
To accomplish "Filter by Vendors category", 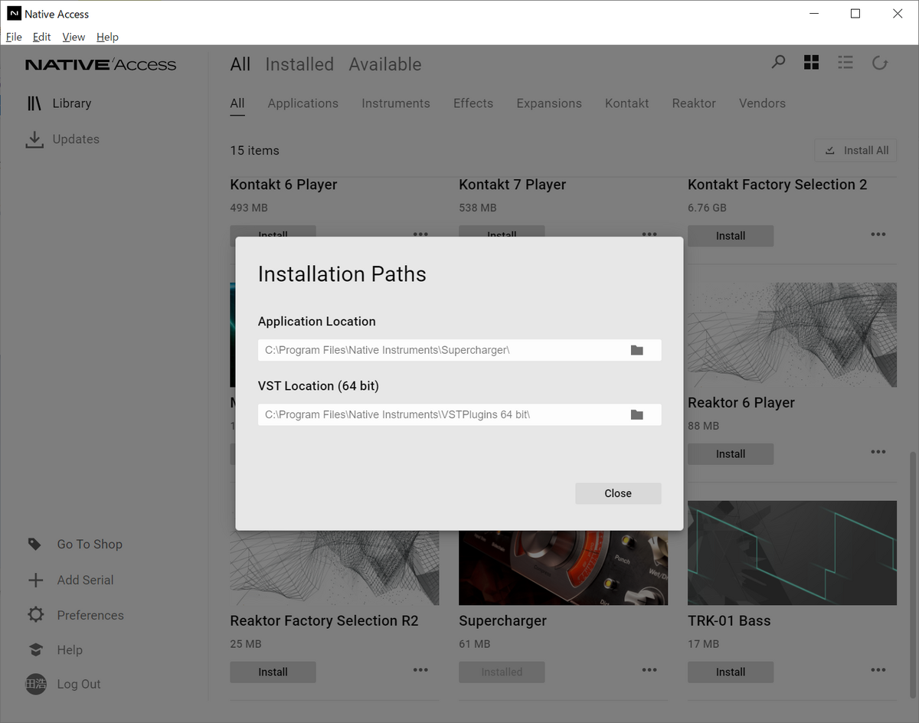I will [x=762, y=103].
